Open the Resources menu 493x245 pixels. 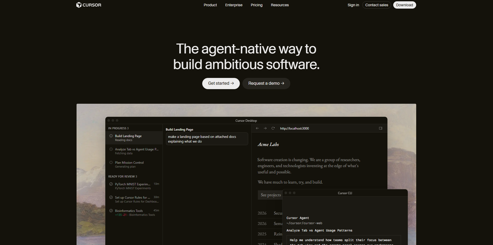(280, 5)
